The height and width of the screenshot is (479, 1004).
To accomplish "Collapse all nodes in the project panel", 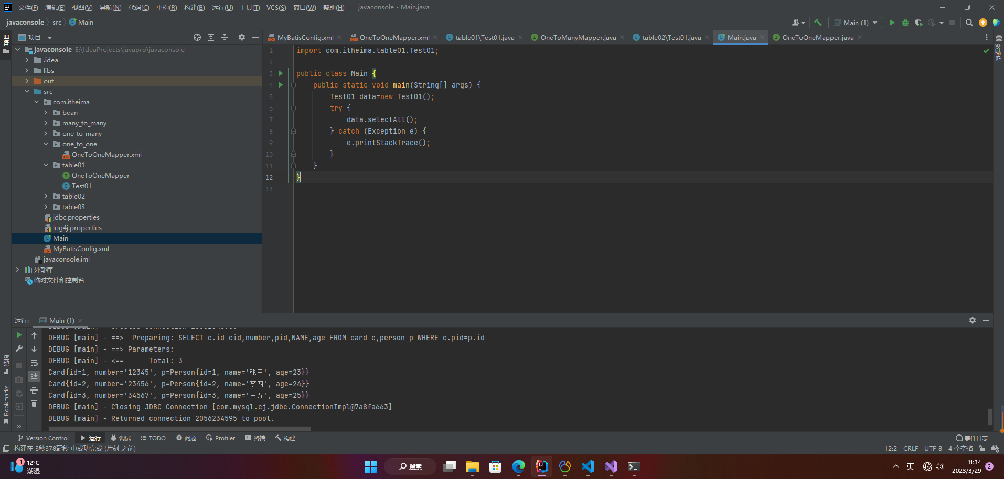I will click(x=225, y=37).
